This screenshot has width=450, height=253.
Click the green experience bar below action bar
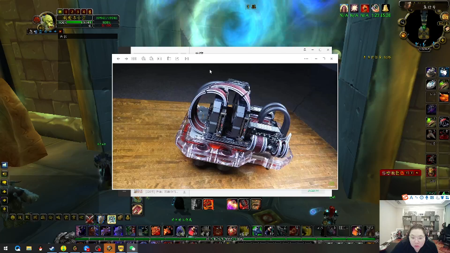pos(226,238)
